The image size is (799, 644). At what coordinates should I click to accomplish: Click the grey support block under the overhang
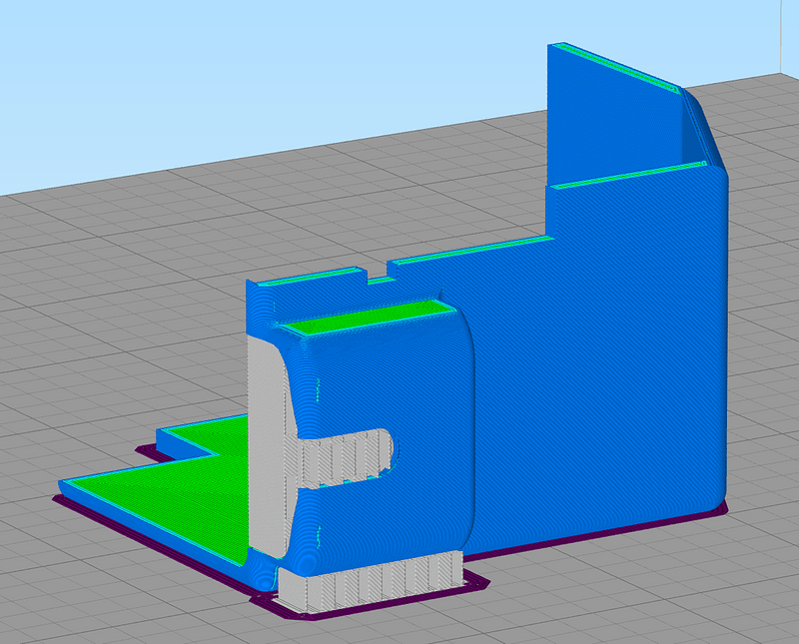click(x=372, y=582)
